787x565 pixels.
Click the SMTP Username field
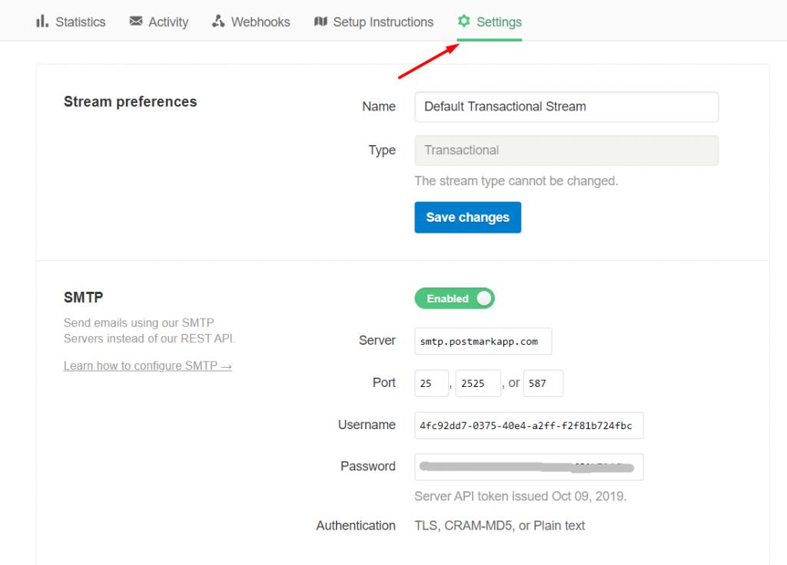pos(529,425)
